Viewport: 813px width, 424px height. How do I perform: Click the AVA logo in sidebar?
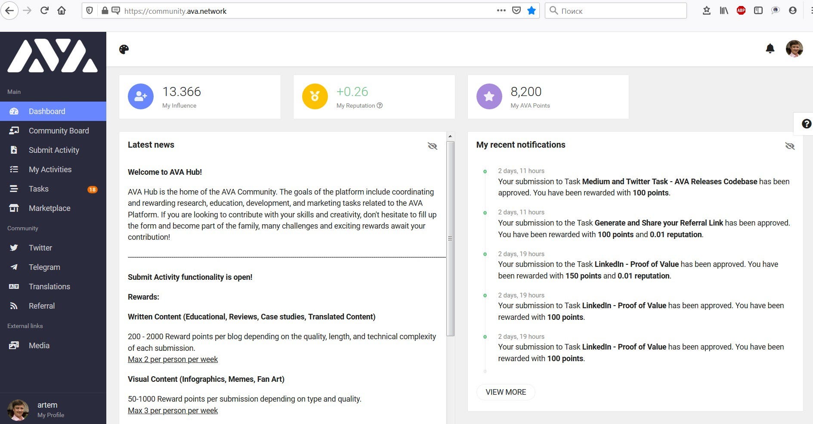53,56
